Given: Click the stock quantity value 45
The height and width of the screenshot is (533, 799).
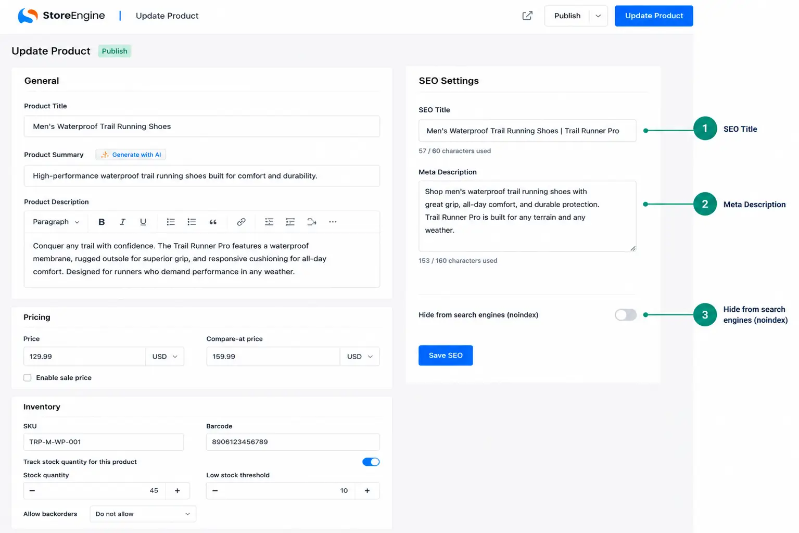Looking at the screenshot, I should [154, 491].
